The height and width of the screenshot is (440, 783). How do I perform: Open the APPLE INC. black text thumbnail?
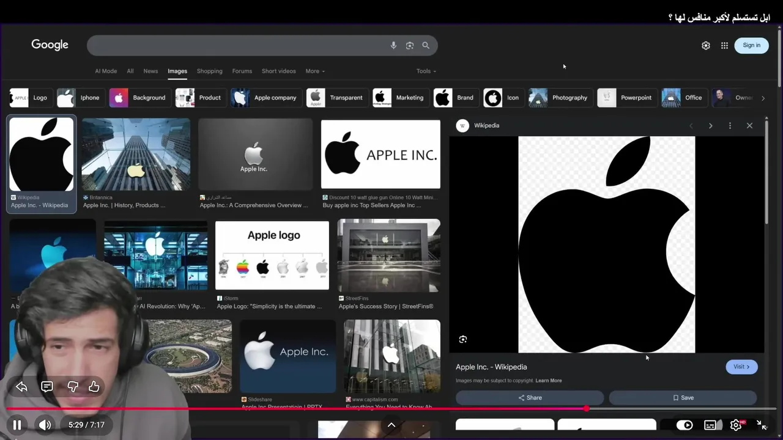[380, 154]
